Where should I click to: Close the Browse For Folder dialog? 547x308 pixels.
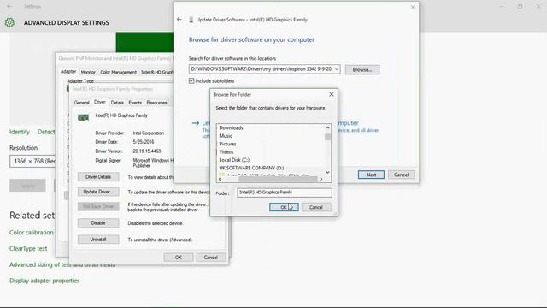(332, 94)
